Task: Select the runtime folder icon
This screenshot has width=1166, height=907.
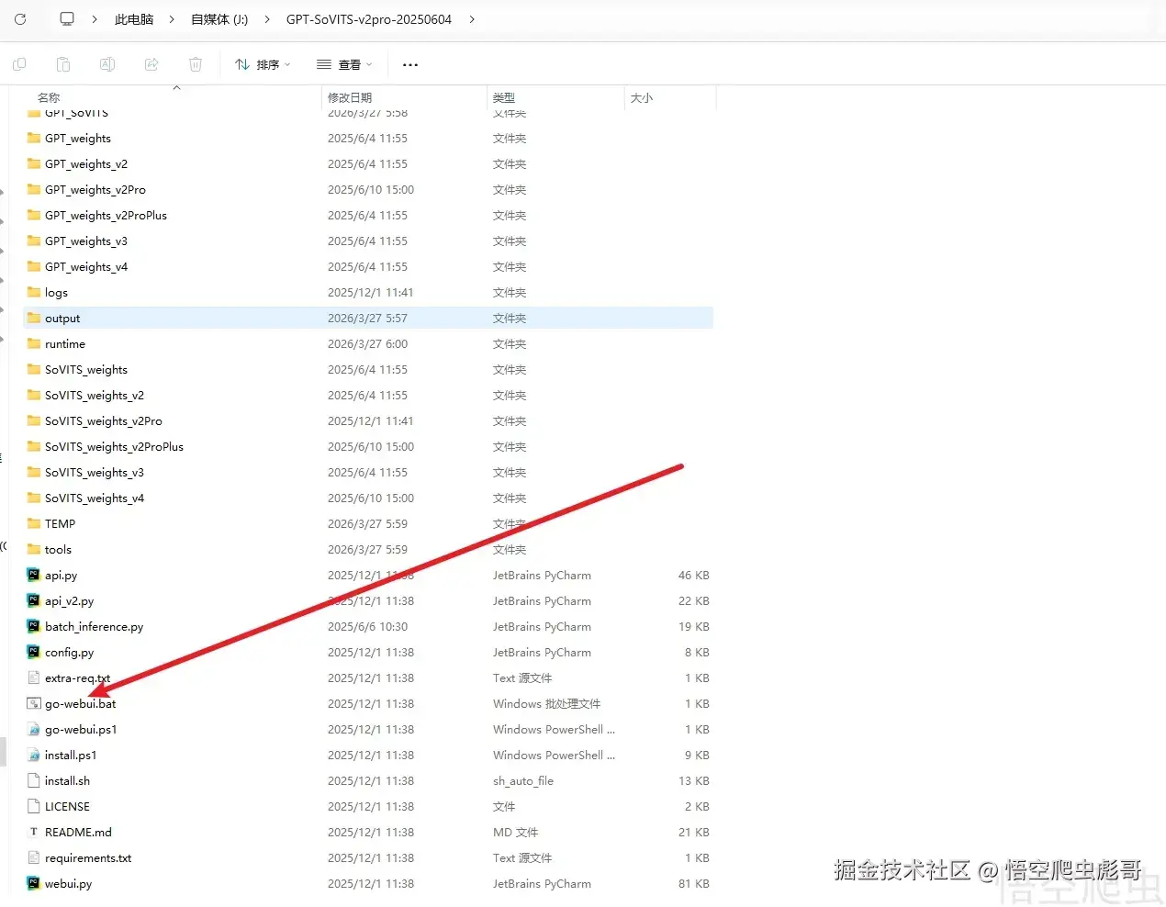Action: coord(34,343)
